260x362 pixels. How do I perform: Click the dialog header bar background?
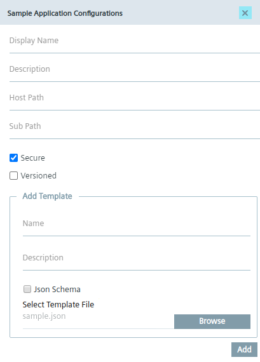coord(181,13)
